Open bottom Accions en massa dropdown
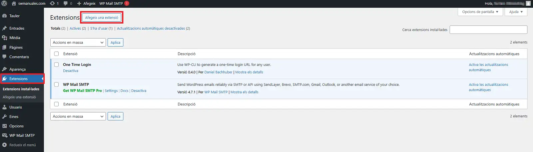Viewport: 533px width, 152px height. pos(78,116)
